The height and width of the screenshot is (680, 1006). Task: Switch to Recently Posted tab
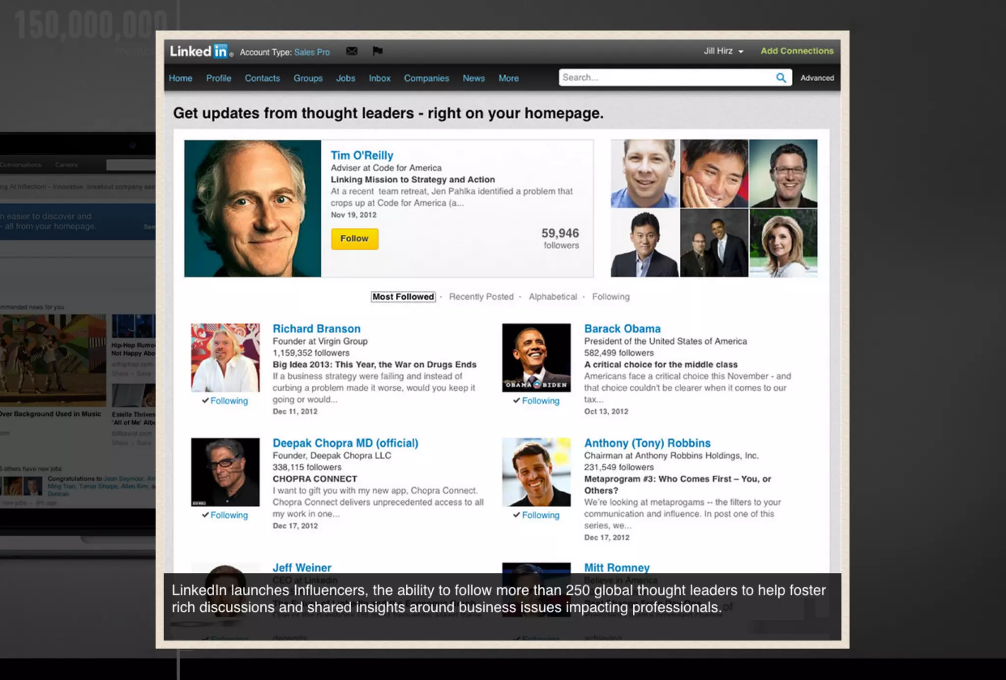pos(481,297)
